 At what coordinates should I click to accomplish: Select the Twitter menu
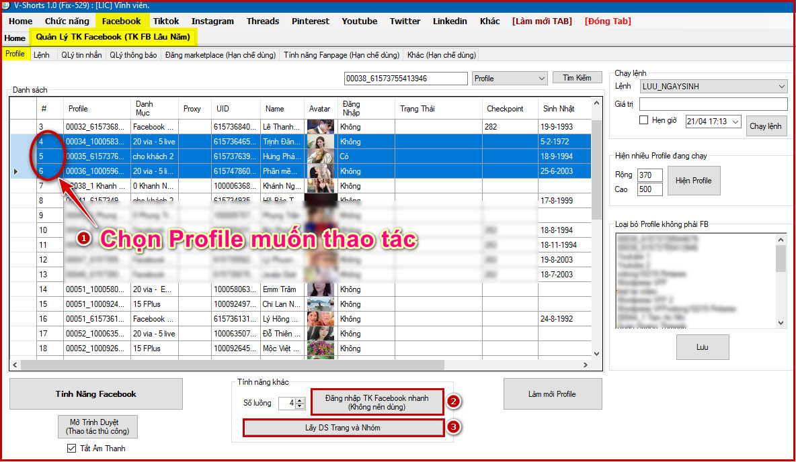pyautogui.click(x=405, y=21)
